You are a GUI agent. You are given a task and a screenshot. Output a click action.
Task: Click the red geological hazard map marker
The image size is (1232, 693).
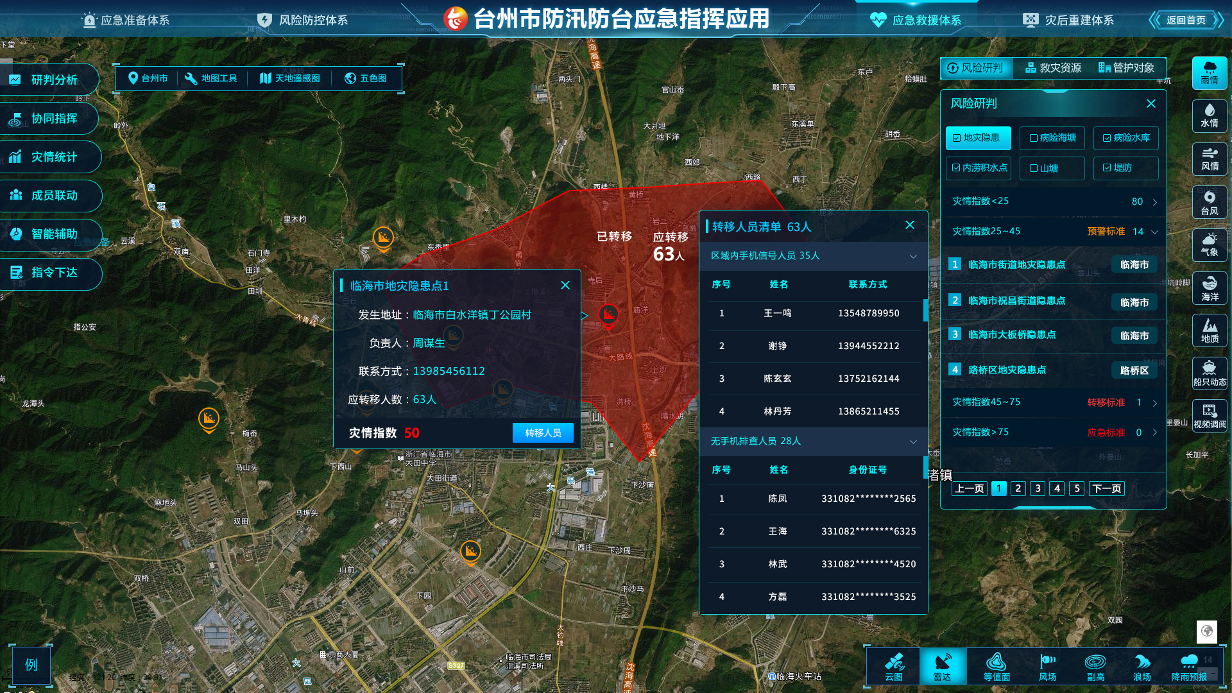[608, 314]
